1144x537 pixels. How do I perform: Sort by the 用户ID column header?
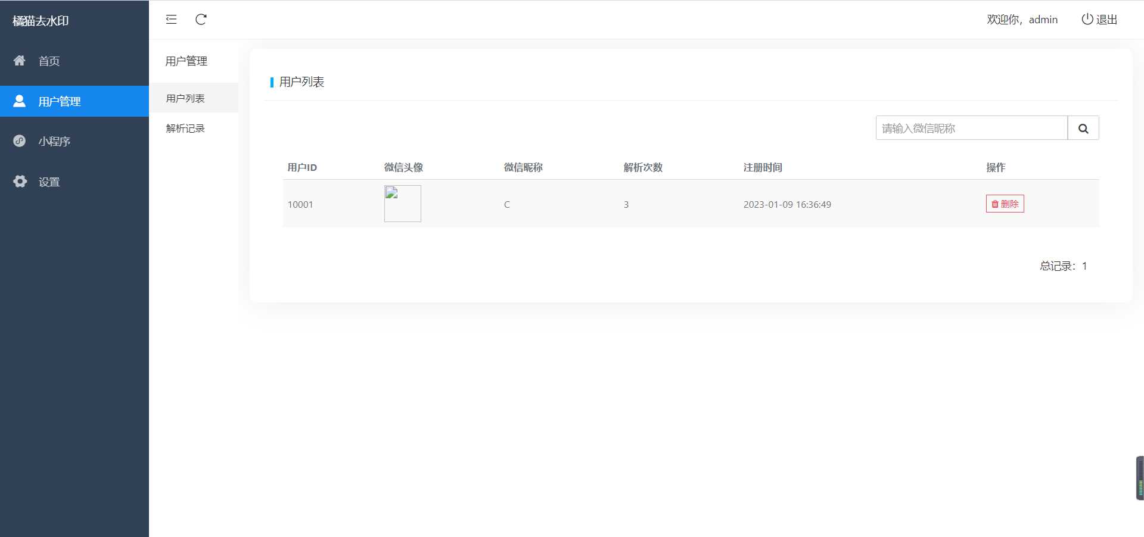click(302, 167)
